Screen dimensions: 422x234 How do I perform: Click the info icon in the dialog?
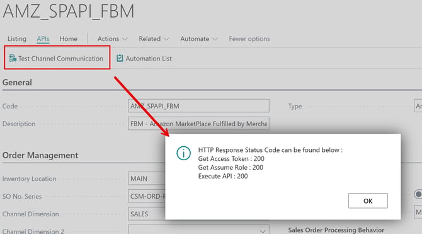pos(183,153)
